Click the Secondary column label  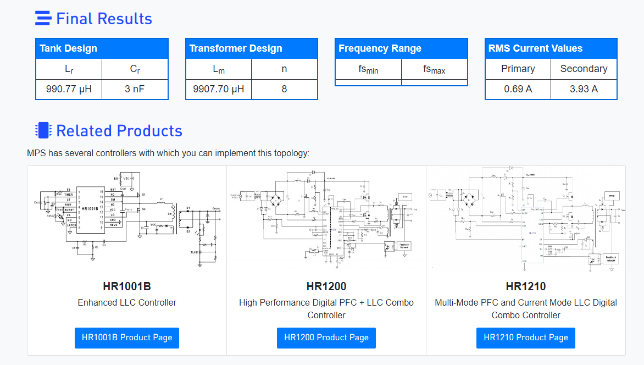click(584, 69)
